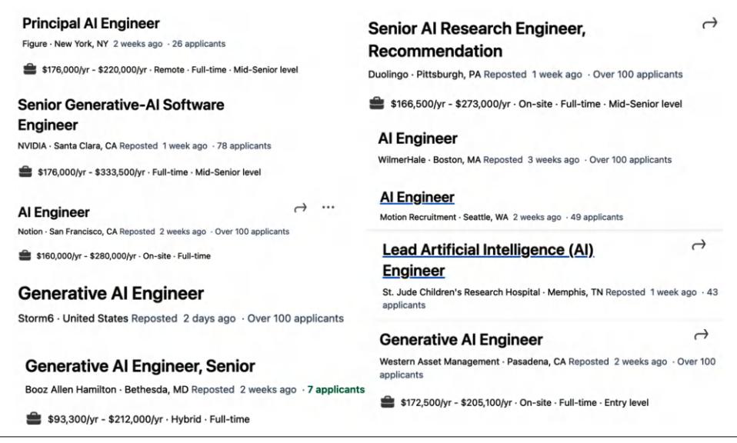This screenshot has width=737, height=443.
Task: Open more options for Notion AI Engineer
Action: pos(328,208)
